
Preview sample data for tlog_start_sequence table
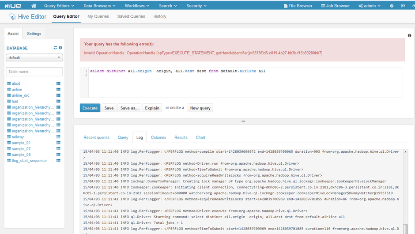58,161
